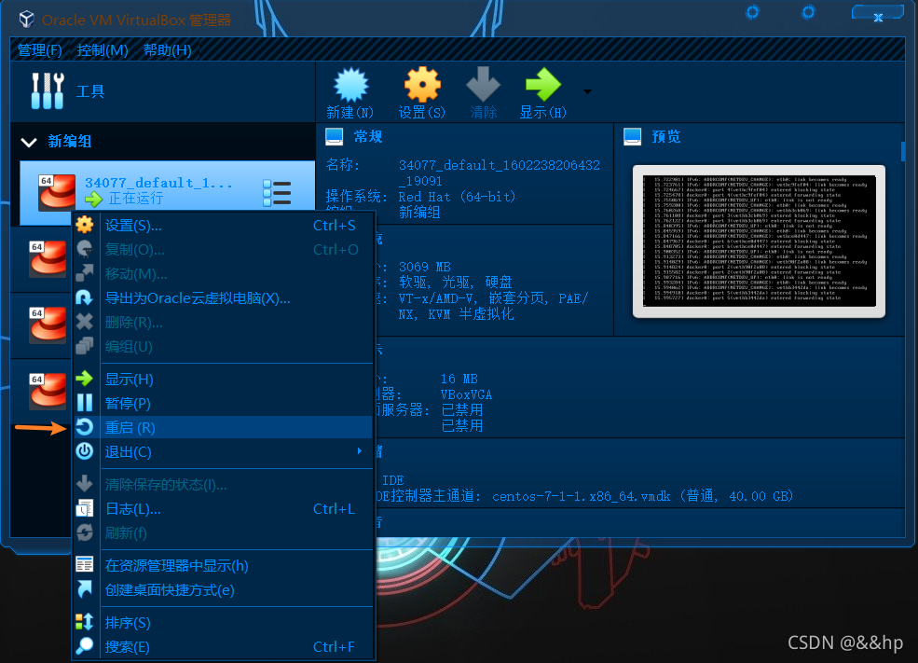Click the monitor icon beside 预览 header
Viewport: 918px width, 663px height.
click(632, 136)
